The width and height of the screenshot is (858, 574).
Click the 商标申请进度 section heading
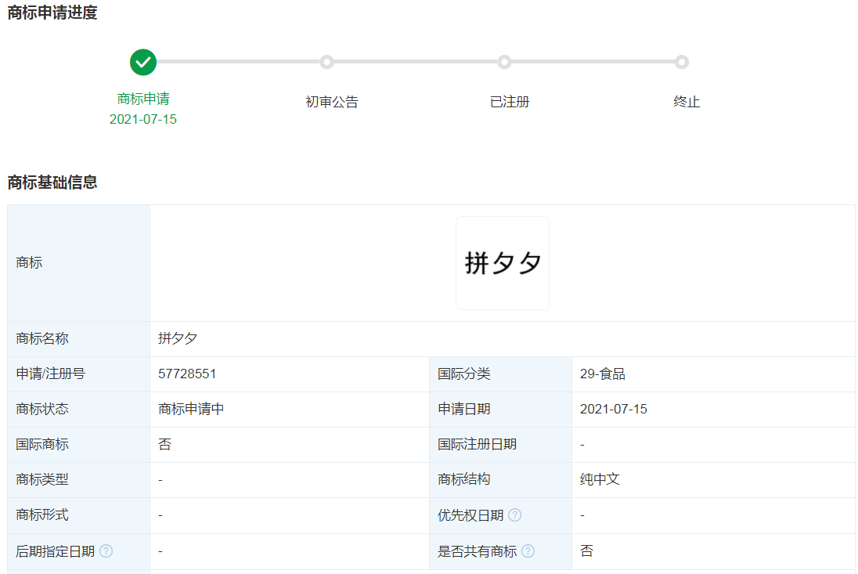pyautogui.click(x=52, y=13)
